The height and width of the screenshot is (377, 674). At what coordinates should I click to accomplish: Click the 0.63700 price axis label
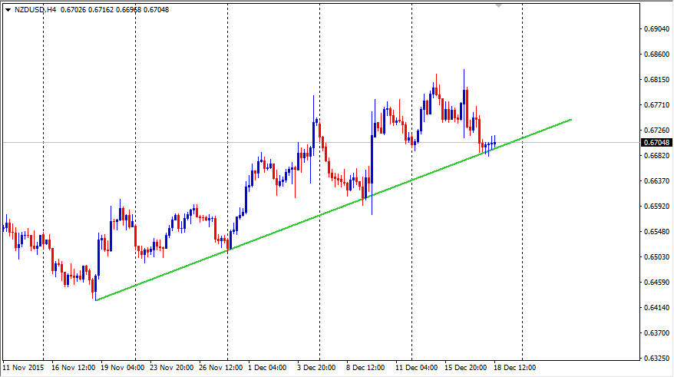click(x=657, y=333)
